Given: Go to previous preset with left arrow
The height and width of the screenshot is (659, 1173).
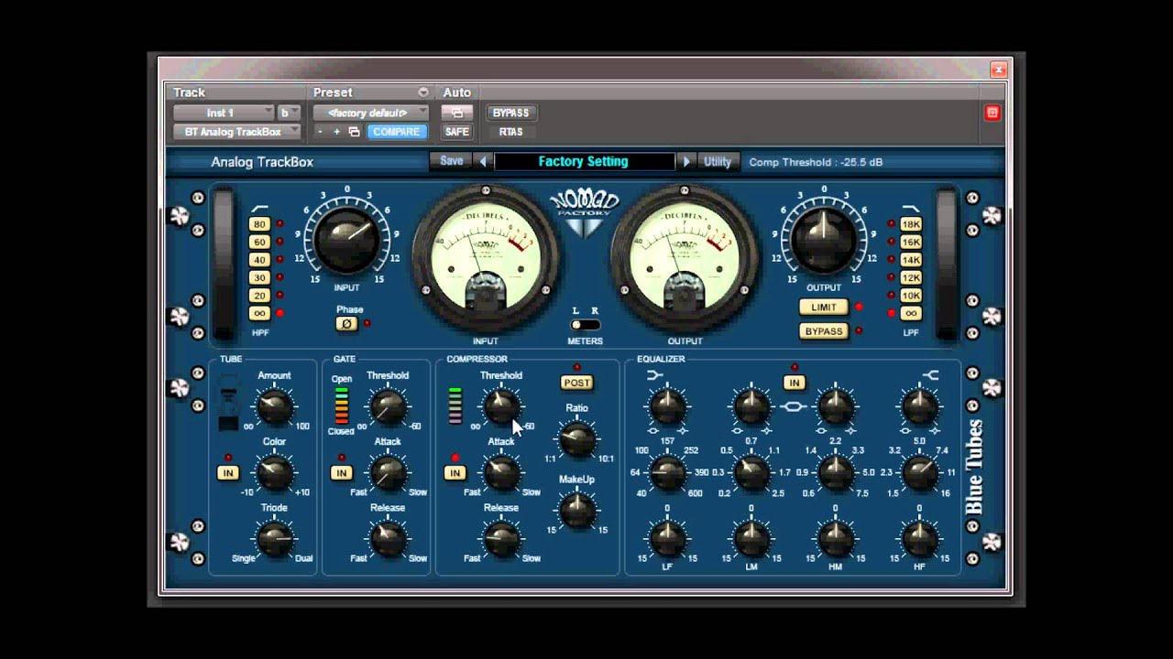Looking at the screenshot, I should pyautogui.click(x=483, y=162).
